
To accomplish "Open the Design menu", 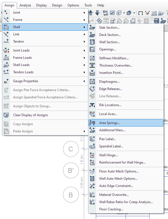I will (x=57, y=5).
